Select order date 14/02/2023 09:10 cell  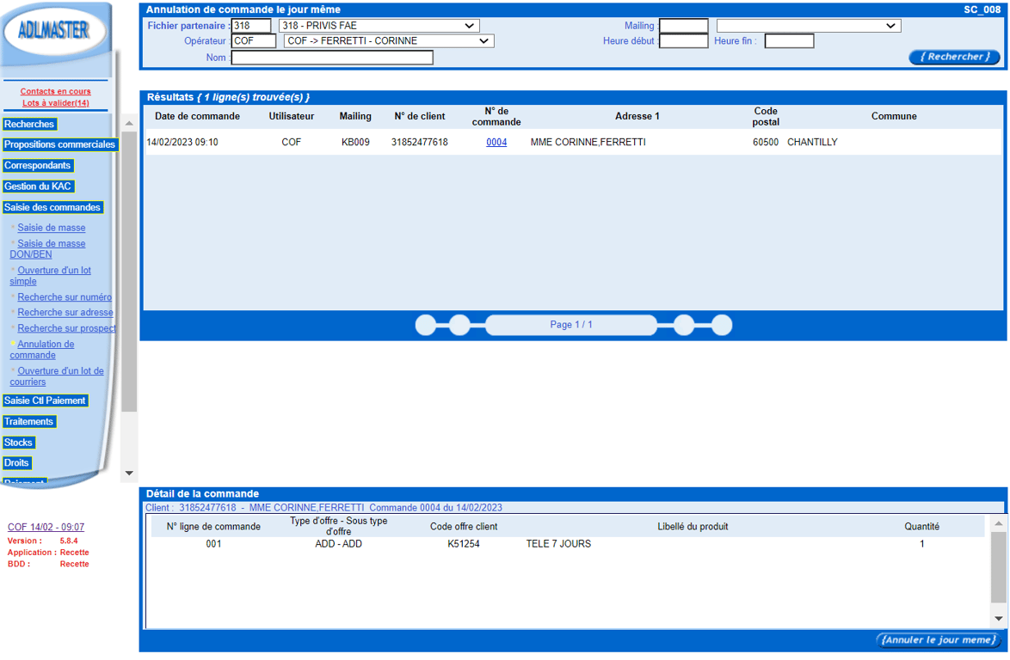(x=182, y=142)
